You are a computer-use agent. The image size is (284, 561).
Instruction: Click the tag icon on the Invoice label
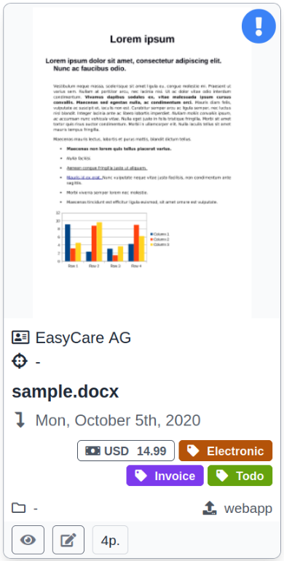coord(141,476)
